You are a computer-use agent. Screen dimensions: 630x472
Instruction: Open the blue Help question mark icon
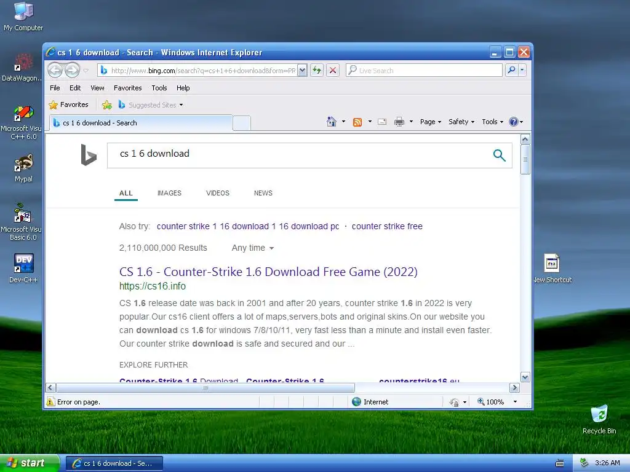click(x=513, y=122)
